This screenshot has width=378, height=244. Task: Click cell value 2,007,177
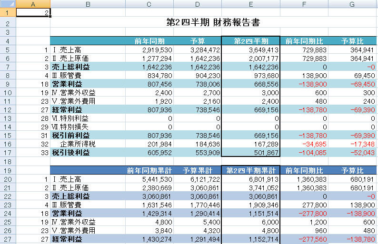tap(264, 59)
